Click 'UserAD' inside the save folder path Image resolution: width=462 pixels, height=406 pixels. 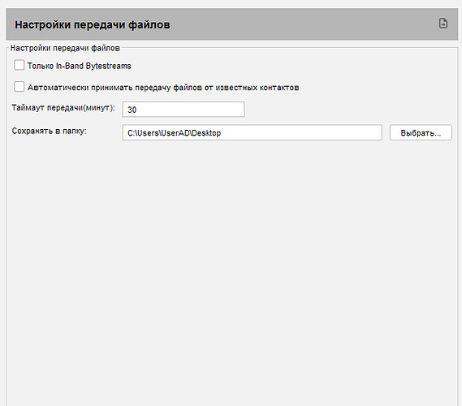tap(175, 133)
